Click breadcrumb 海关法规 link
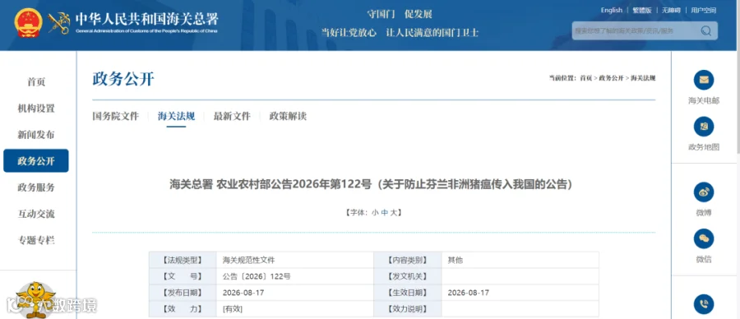Viewport: 740px width, 319px height. click(x=643, y=78)
